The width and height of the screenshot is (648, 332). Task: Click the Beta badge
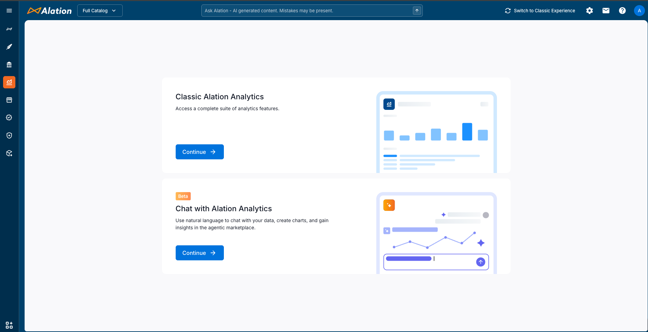click(183, 196)
